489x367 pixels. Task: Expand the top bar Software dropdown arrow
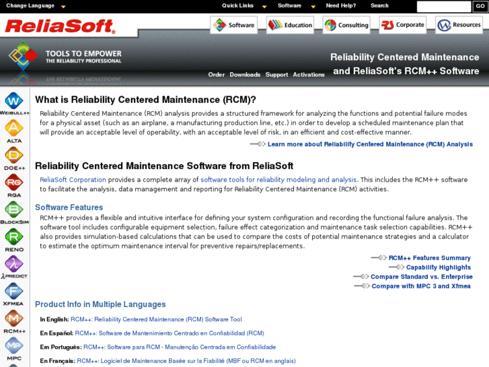coord(313,6)
